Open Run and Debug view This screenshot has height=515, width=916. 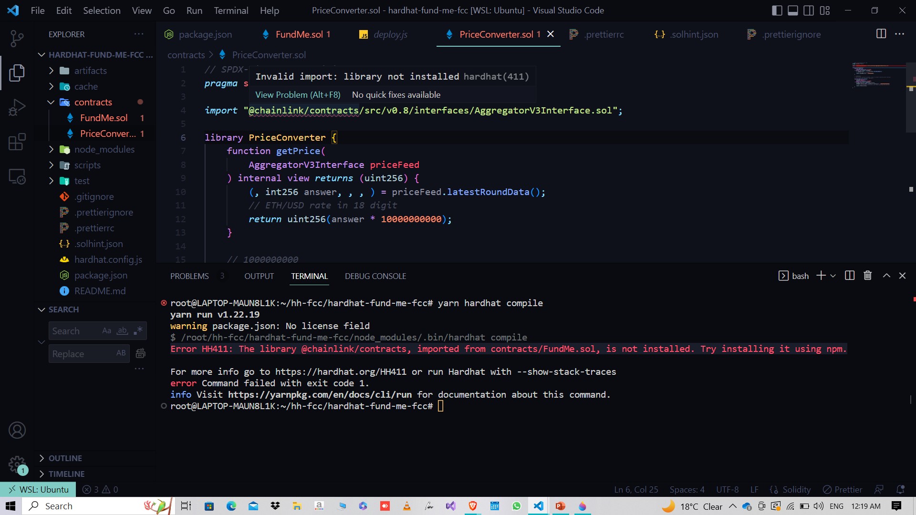point(17,108)
